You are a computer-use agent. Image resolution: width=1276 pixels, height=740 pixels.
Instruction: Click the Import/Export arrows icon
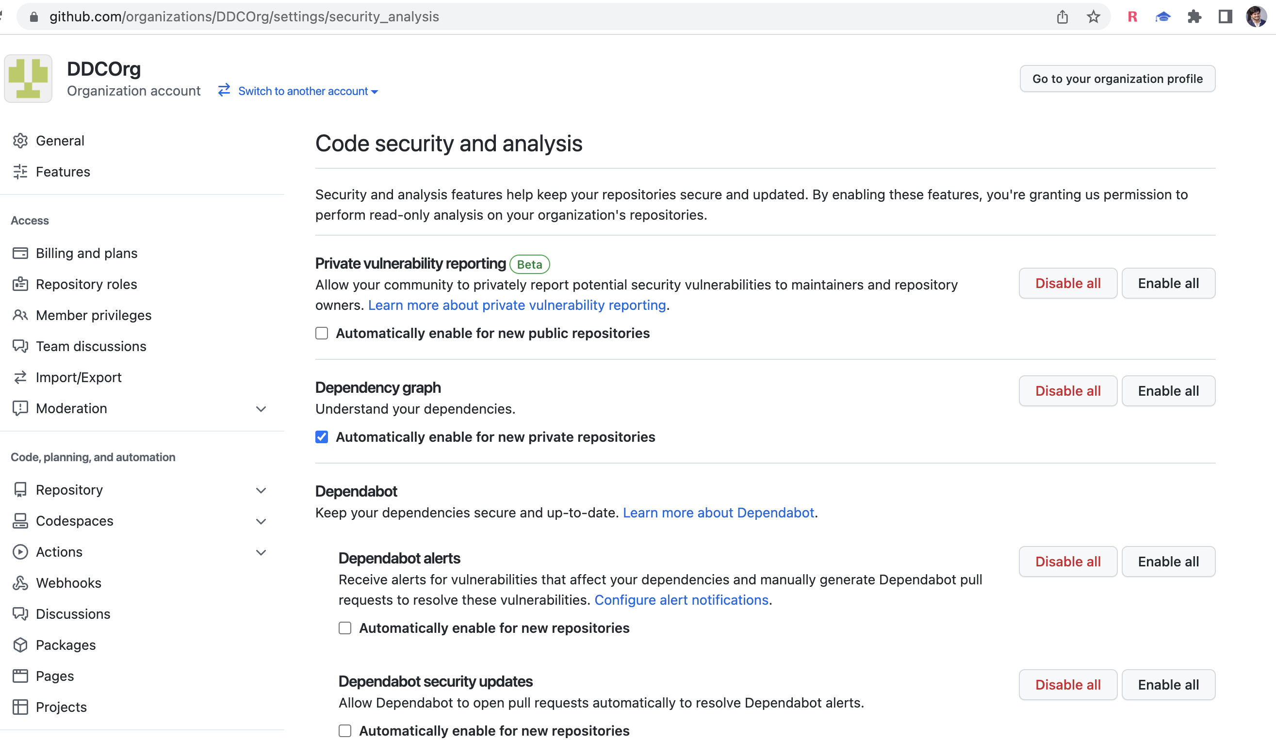pos(20,377)
